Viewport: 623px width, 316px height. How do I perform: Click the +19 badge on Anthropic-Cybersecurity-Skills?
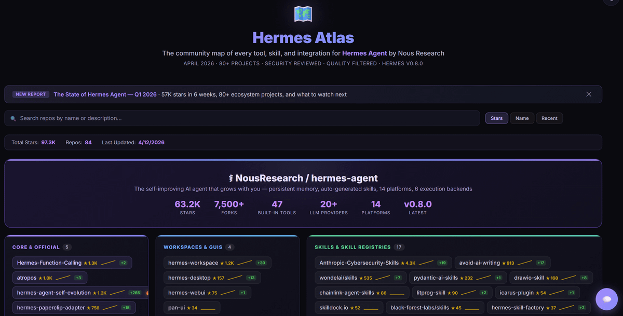tap(442, 263)
